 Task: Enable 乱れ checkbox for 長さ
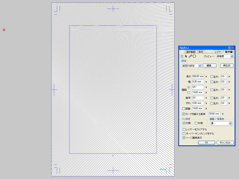[212, 76]
